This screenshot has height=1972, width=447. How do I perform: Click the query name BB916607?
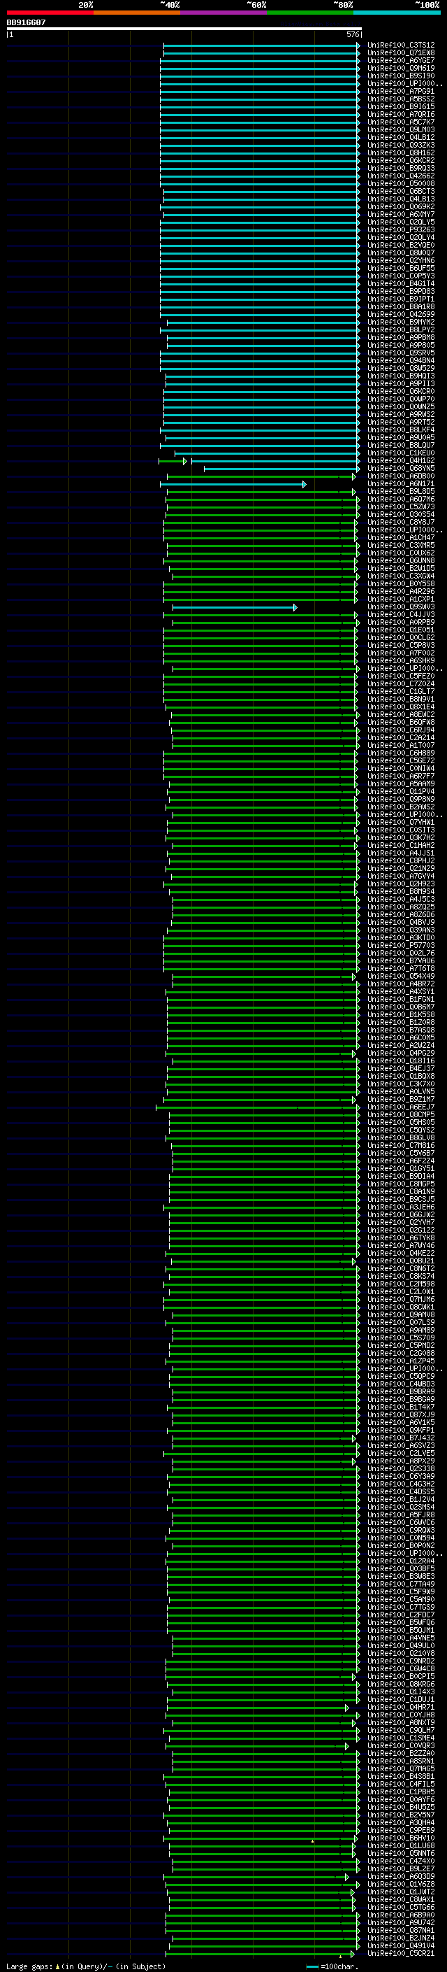click(x=26, y=22)
